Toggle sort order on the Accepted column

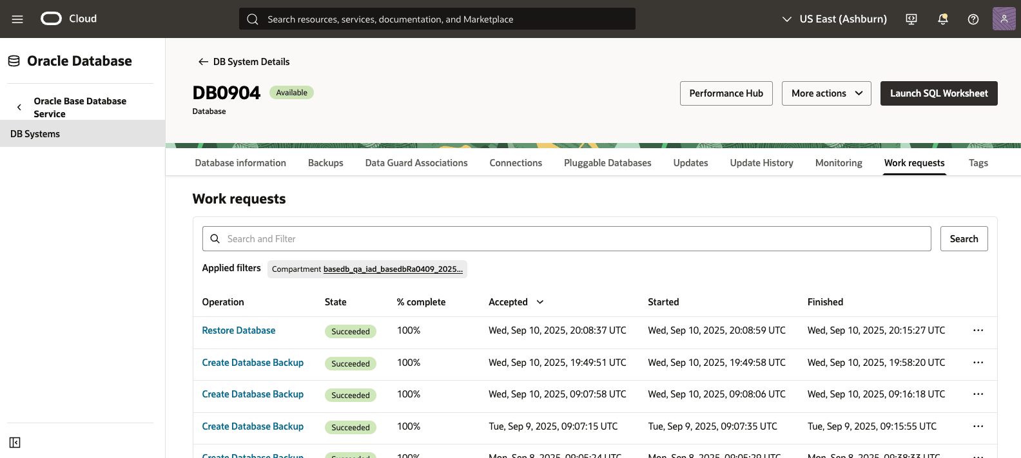pos(540,302)
